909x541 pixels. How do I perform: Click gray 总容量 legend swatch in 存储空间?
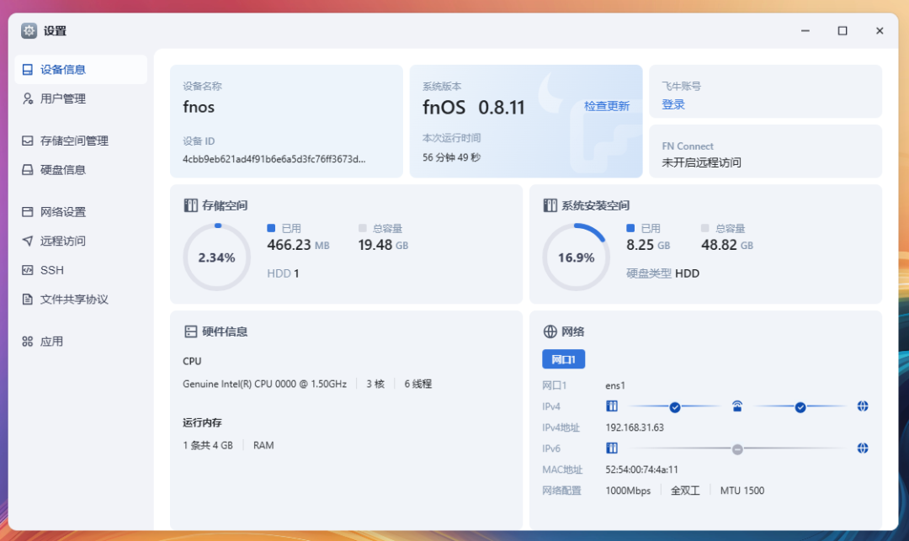pyautogui.click(x=362, y=228)
